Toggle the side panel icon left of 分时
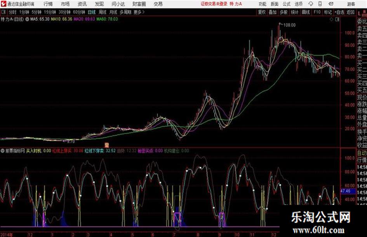367x237 pixels. 3,12
